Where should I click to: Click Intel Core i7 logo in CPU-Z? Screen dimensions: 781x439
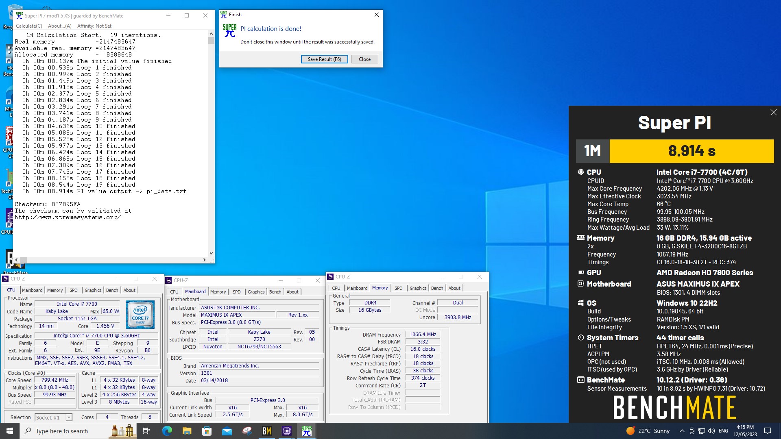[140, 315]
